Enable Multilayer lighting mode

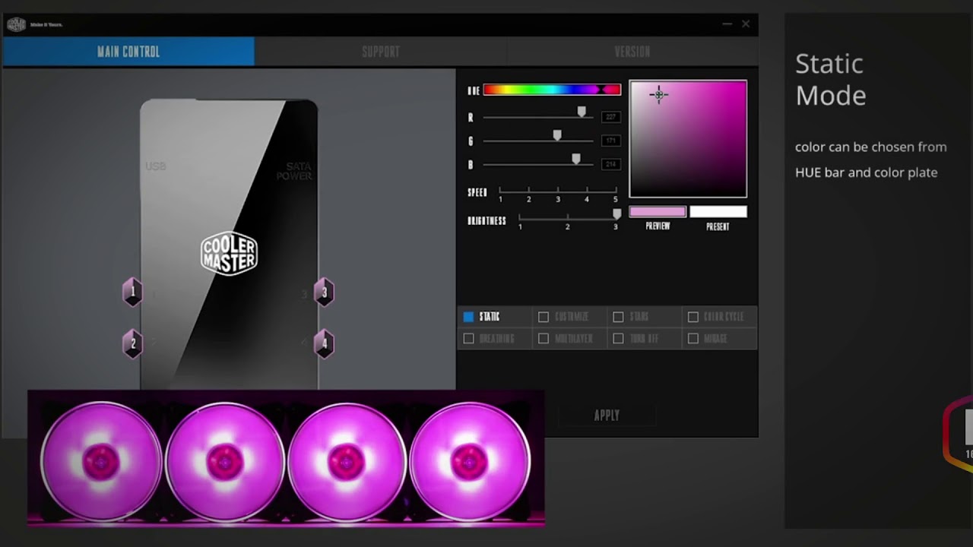[x=544, y=339]
